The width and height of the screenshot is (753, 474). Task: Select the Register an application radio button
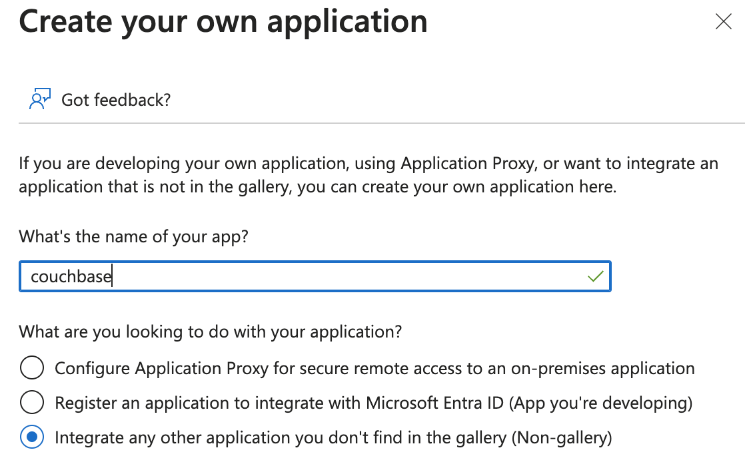(x=32, y=403)
